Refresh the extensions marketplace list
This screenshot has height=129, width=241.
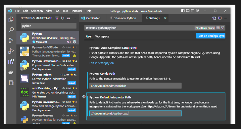[63, 18]
